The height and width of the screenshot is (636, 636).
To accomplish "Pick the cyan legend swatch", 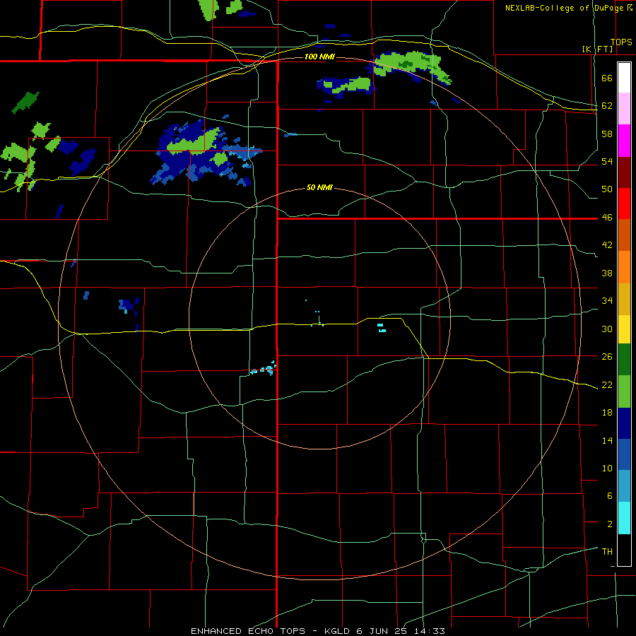I will click(x=624, y=517).
